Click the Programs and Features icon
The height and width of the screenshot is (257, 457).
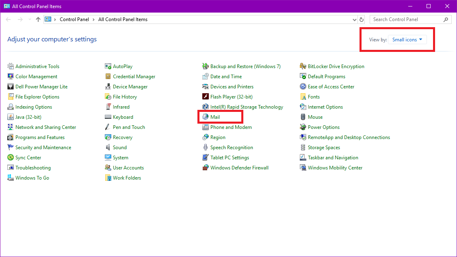11,137
